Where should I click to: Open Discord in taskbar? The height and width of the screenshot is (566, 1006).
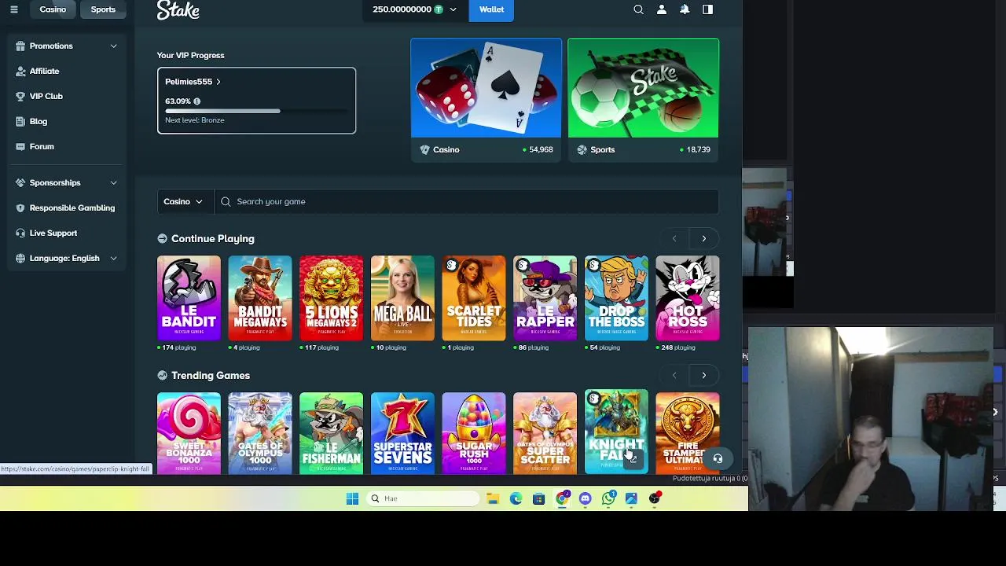(x=585, y=498)
